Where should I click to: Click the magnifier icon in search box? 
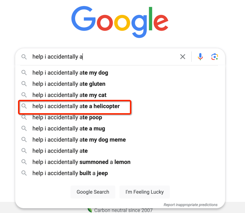[24, 57]
